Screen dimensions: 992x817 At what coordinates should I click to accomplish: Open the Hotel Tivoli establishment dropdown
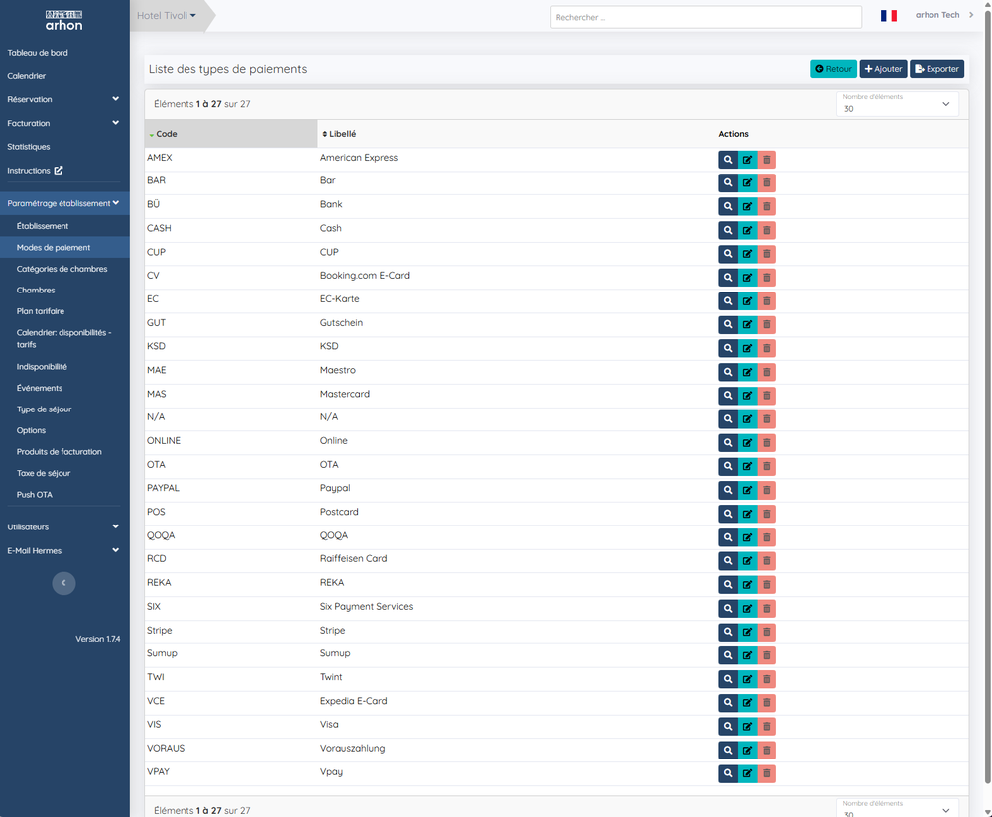click(x=167, y=15)
